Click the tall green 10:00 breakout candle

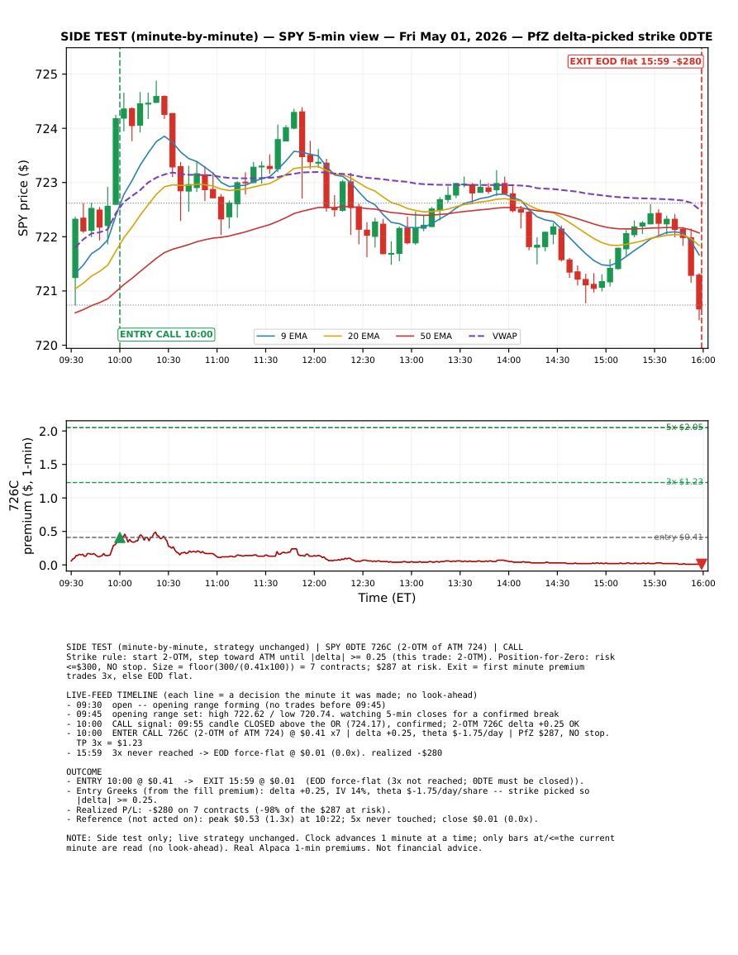click(x=116, y=160)
